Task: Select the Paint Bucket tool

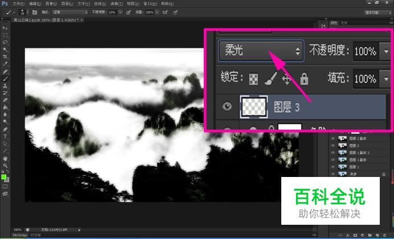Action: point(5,108)
